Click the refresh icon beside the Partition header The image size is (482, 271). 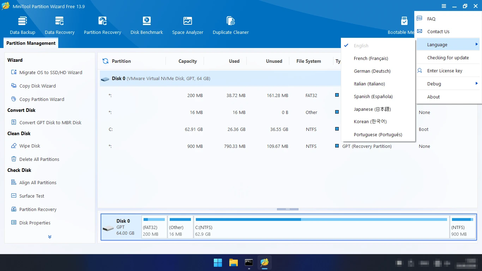105,61
